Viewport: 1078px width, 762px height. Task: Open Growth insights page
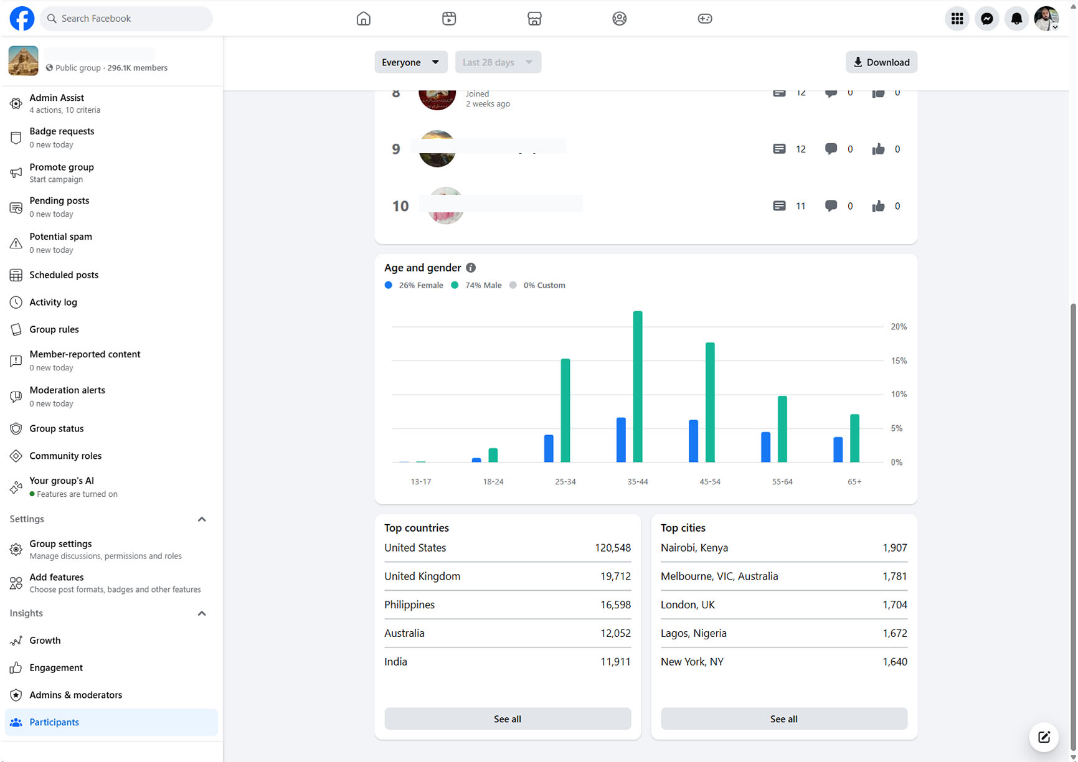[45, 640]
